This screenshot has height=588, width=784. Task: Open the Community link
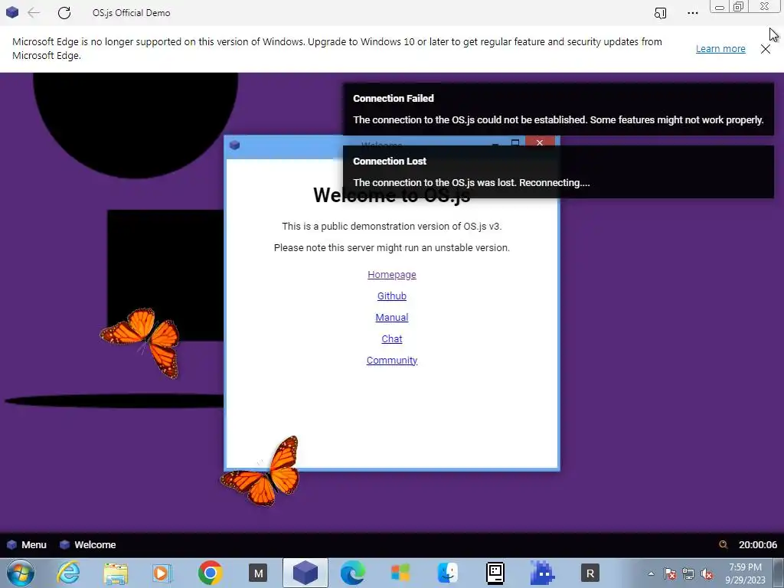pyautogui.click(x=392, y=361)
